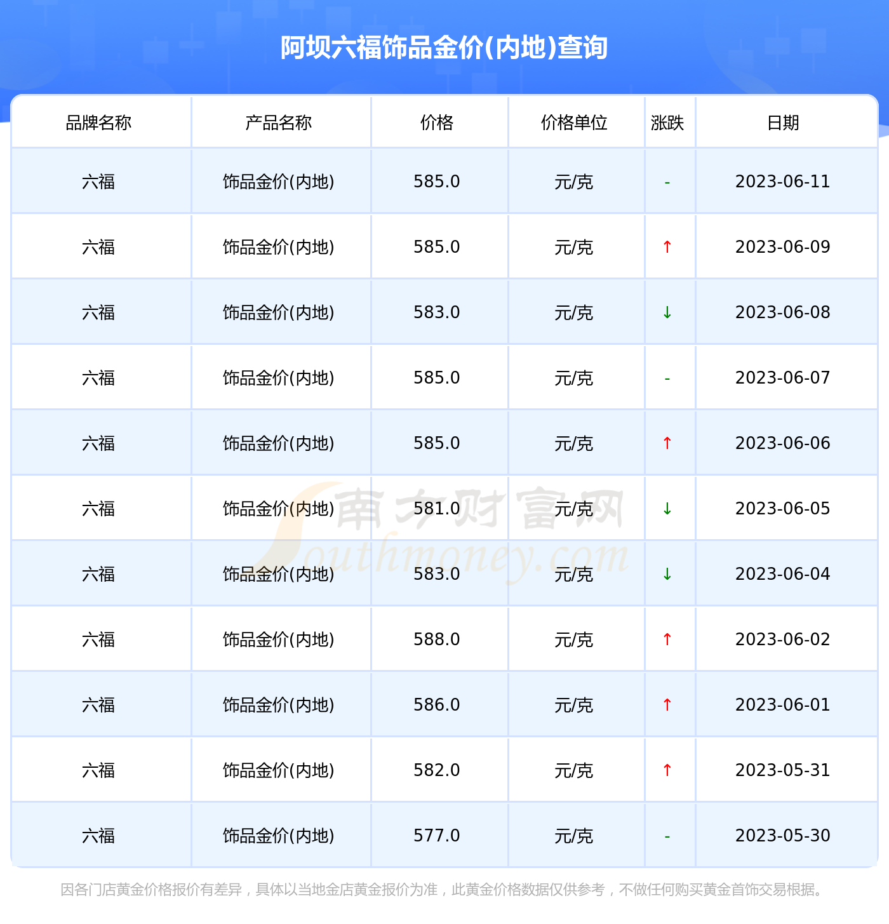Click the down arrow in the 2023-06-08 row
889x924 pixels.
tap(667, 312)
